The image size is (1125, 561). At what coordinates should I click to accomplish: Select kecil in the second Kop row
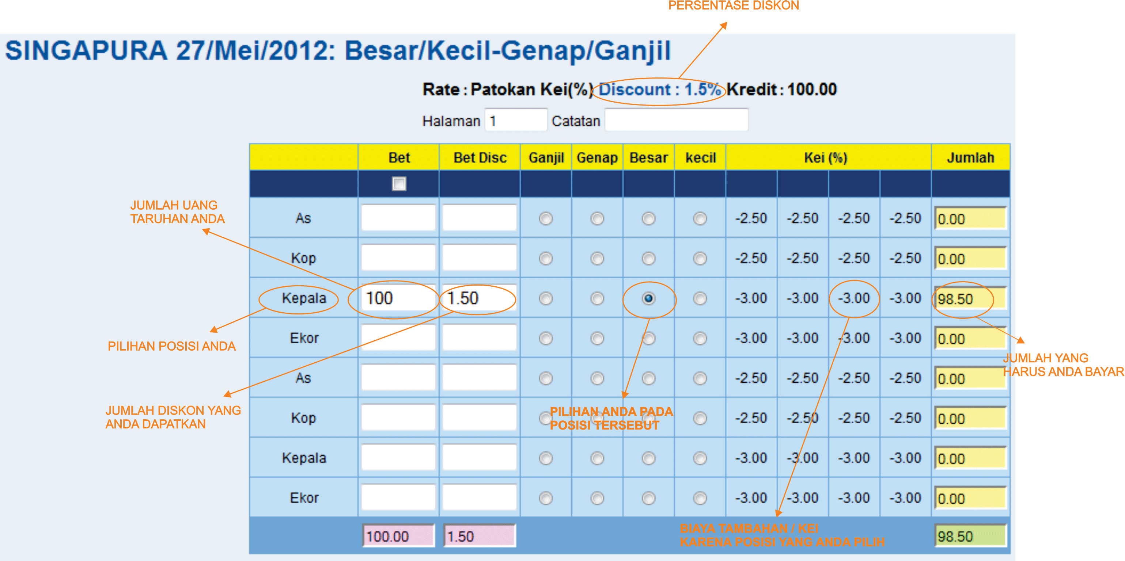pos(700,418)
